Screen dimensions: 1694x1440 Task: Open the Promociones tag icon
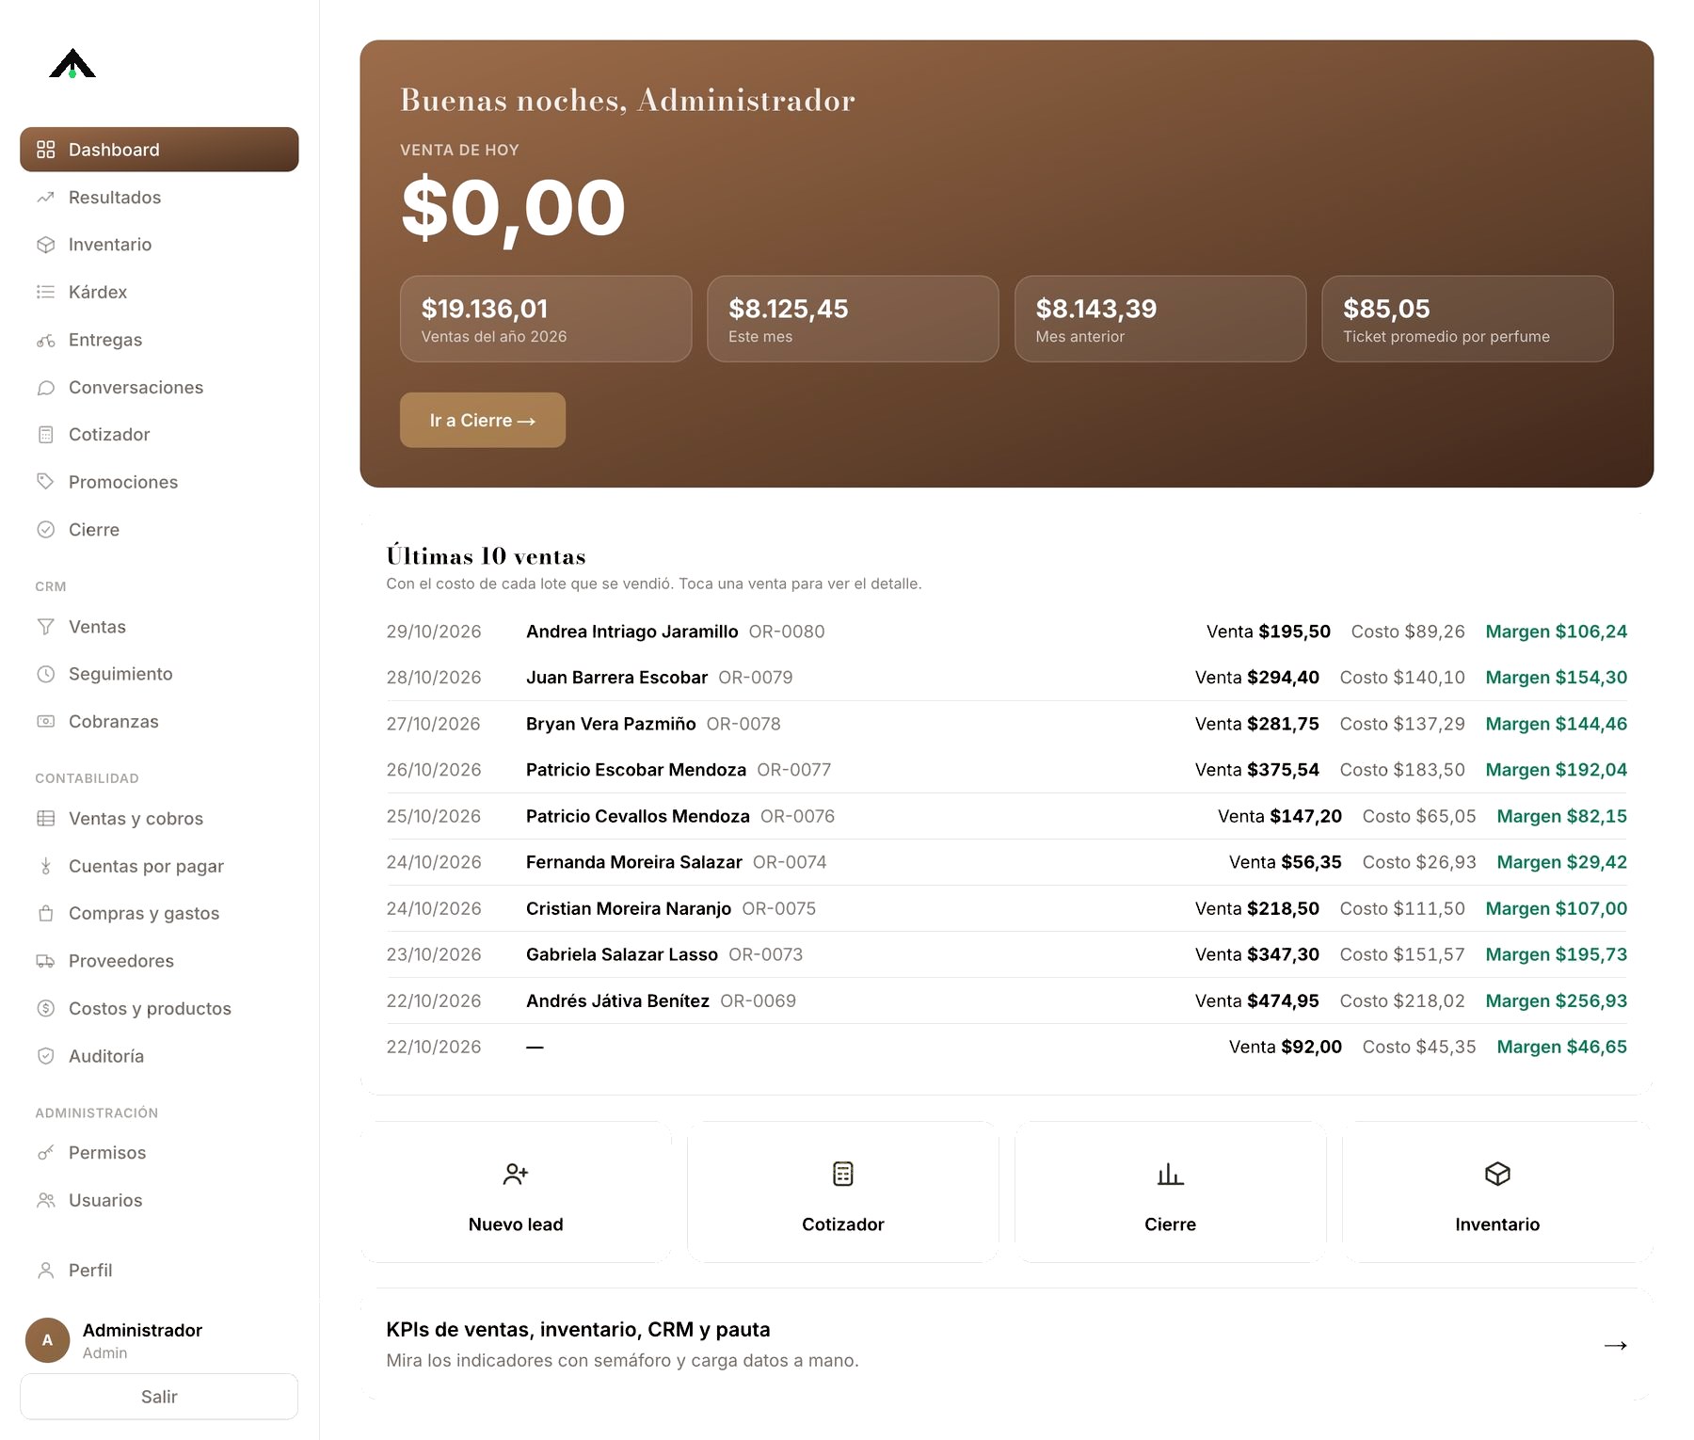point(45,482)
